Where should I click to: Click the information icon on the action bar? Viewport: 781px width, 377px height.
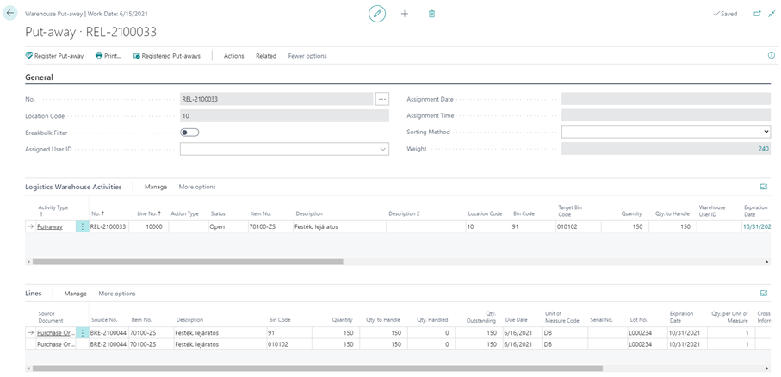771,55
